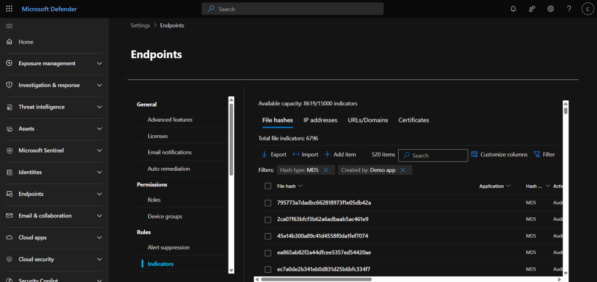Focus the indicators table Search field
The image size is (597, 282).
(433, 155)
